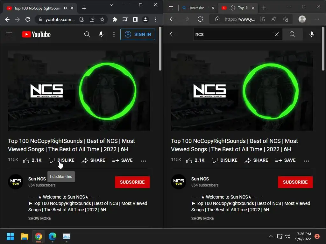Click voice search microphone in Edge window
The height and width of the screenshot is (244, 326).
tap(311, 34)
